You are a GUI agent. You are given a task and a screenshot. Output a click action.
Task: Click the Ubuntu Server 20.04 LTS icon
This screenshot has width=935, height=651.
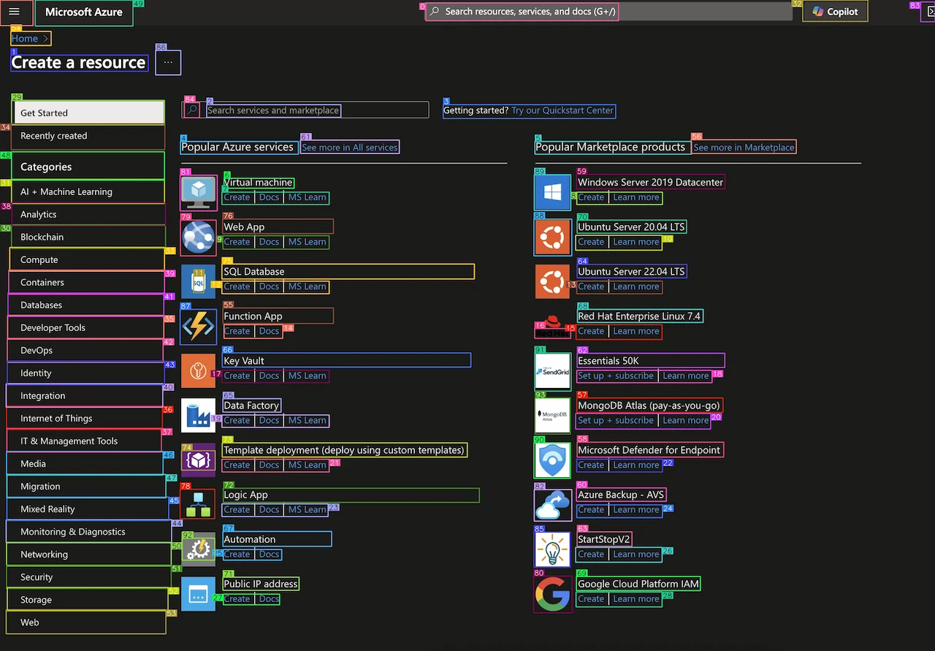click(x=552, y=237)
